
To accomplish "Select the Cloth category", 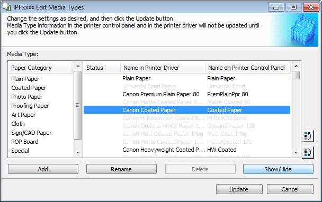I will point(18,124).
